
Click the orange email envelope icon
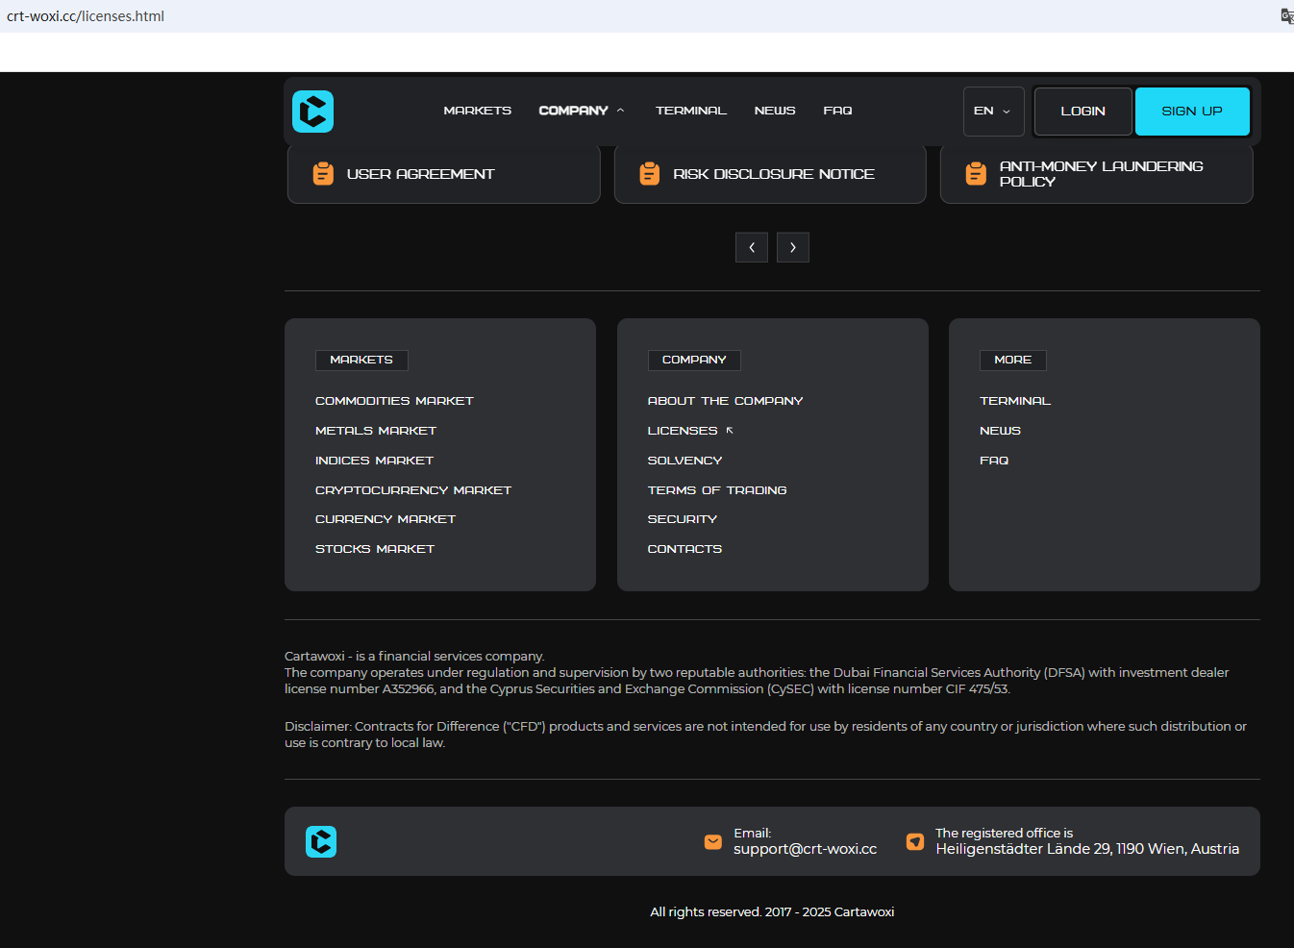tap(713, 842)
